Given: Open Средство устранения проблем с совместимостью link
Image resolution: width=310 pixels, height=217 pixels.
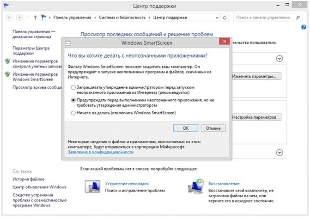Looking at the screenshot, I should pos(40,200).
